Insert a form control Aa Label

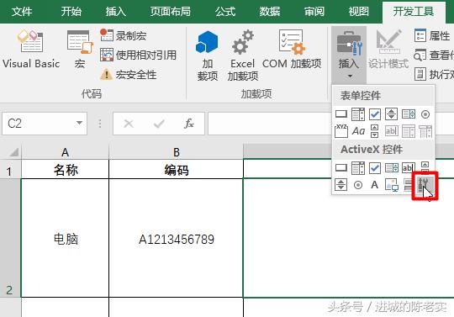358,131
